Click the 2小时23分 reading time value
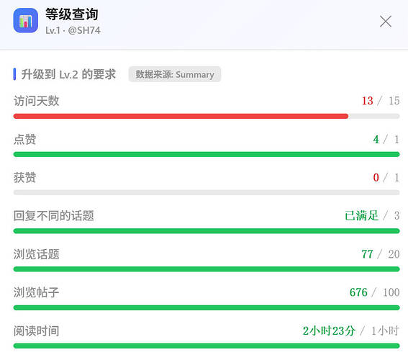Image resolution: width=408 pixels, height=360 pixels. tap(329, 331)
